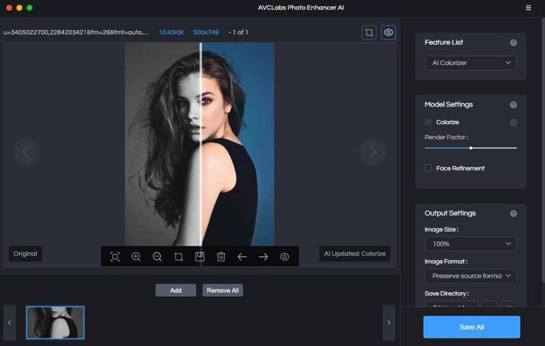
Task: Open the Image Format dropdown
Action: pos(470,276)
